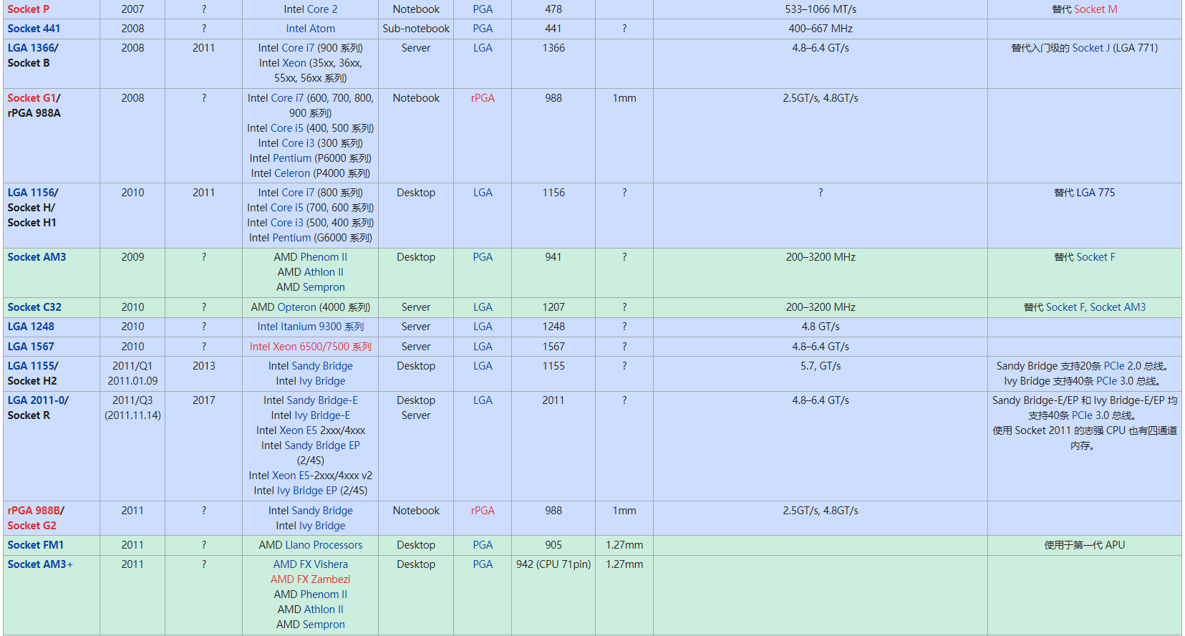Select the 5.7, GT/s cell

pyautogui.click(x=821, y=373)
